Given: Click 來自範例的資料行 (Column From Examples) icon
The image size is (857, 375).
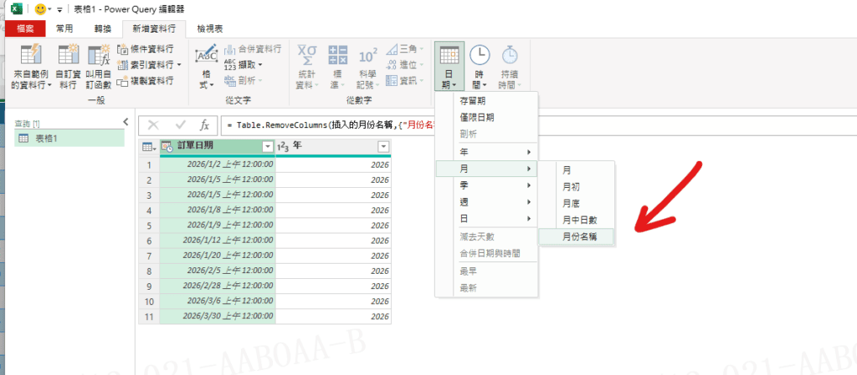Looking at the screenshot, I should click(x=32, y=57).
